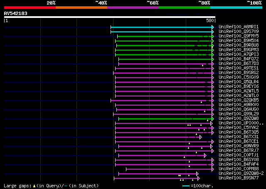Select the cyan ~100% legend segment

coord(236,7)
